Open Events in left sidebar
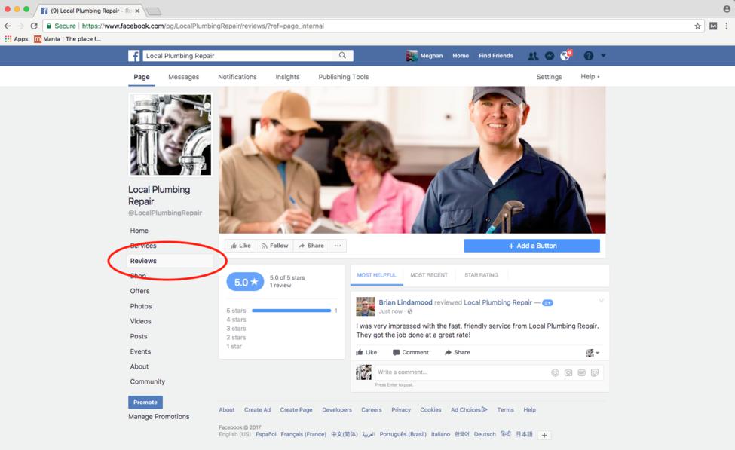Viewport: 735px width, 450px height. coord(141,351)
